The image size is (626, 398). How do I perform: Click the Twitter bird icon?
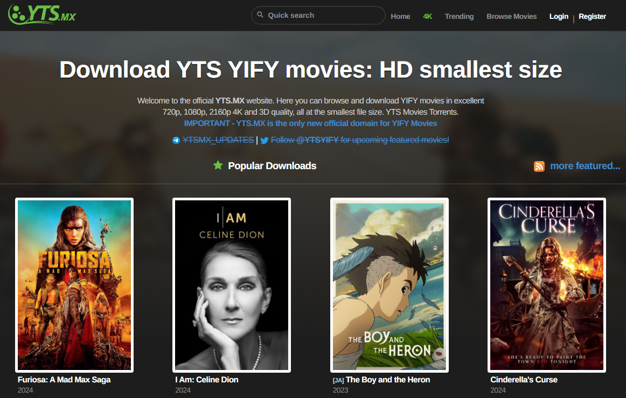pos(265,140)
